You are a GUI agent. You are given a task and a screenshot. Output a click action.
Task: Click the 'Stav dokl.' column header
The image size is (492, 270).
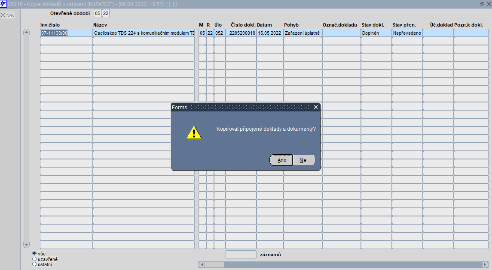coord(373,25)
